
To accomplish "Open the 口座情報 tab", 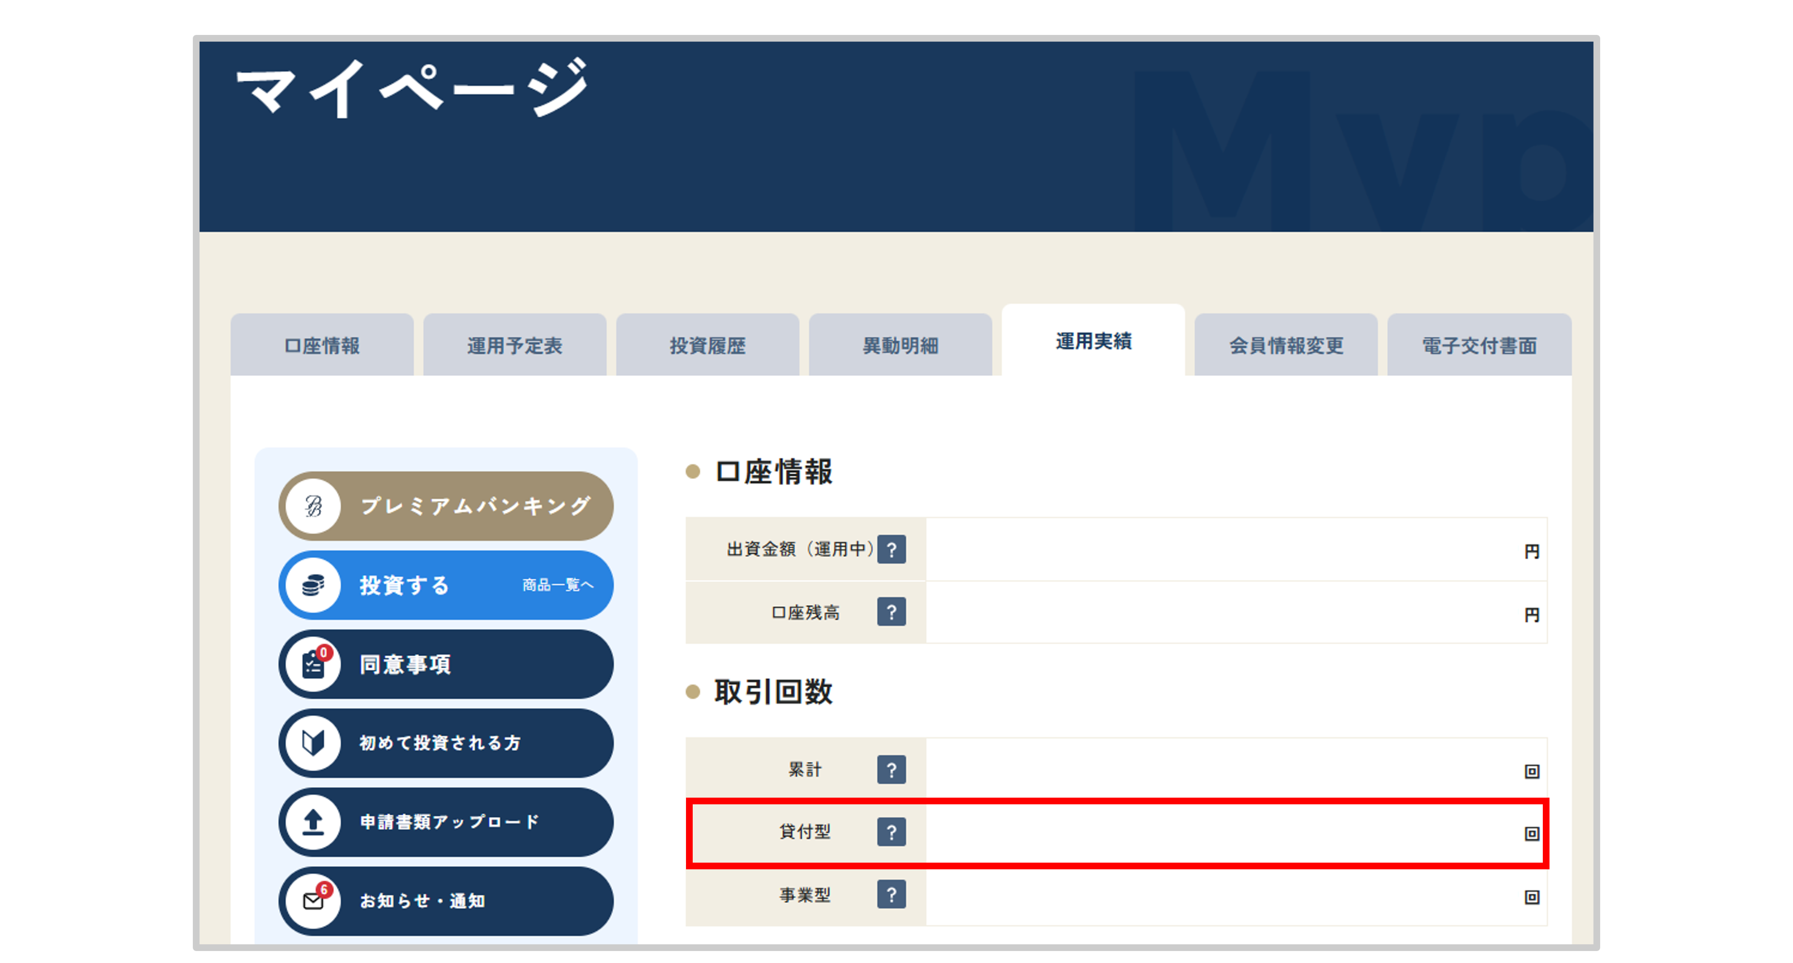I will coord(321,345).
